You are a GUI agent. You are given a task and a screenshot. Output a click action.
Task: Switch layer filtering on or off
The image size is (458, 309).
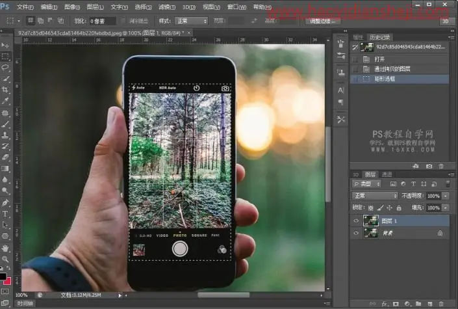tap(448, 183)
